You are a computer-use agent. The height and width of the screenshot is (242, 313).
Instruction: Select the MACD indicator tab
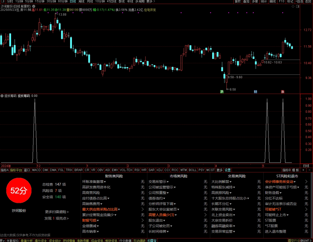pos(36,170)
